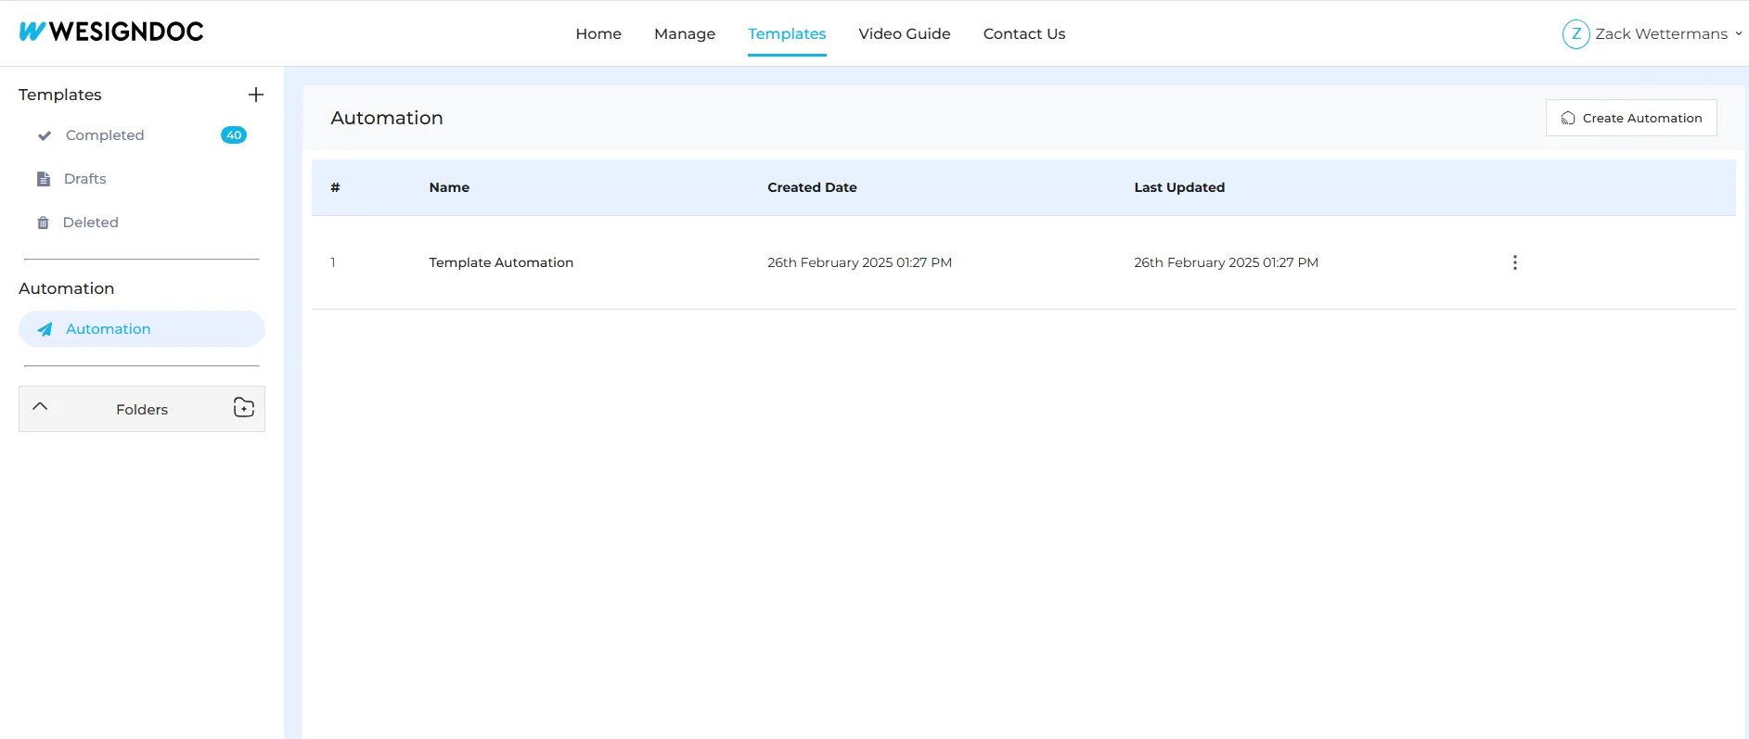The width and height of the screenshot is (1749, 739).
Task: Select the Template Automation row name
Action: coord(501,262)
